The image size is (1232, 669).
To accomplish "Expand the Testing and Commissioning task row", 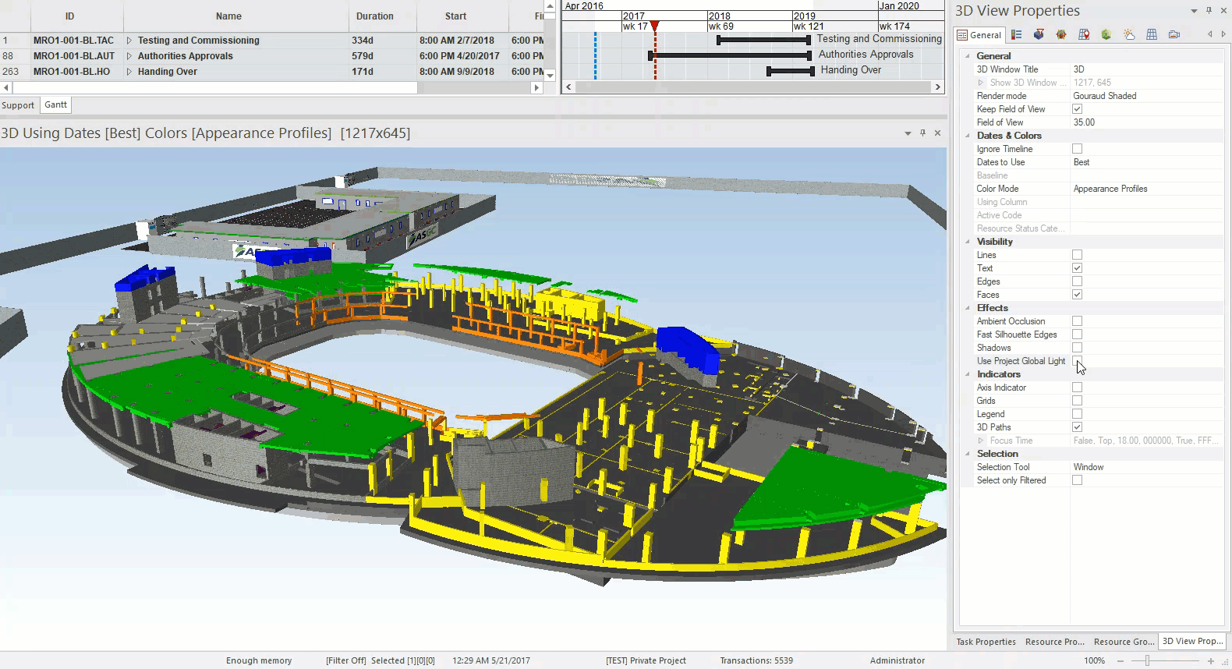I will click(x=129, y=41).
